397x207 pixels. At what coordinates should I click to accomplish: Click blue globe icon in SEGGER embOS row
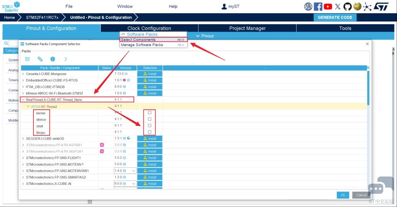[x=129, y=138]
